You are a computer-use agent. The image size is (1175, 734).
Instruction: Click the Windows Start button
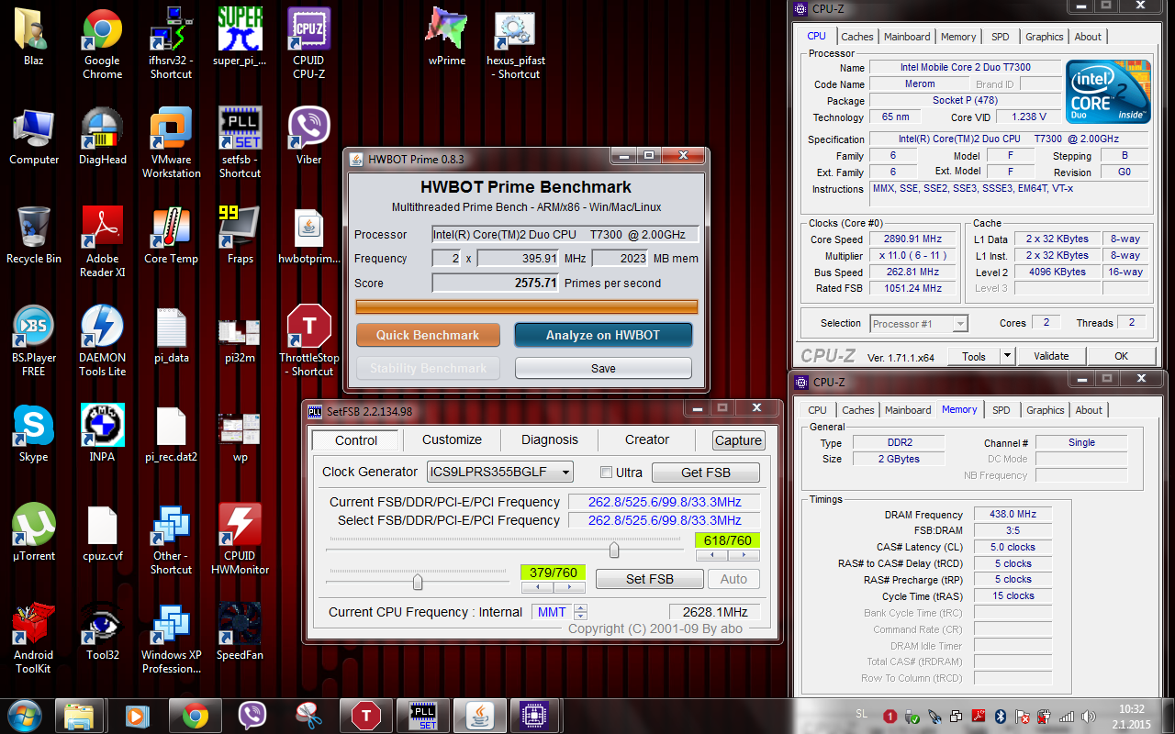tap(23, 715)
